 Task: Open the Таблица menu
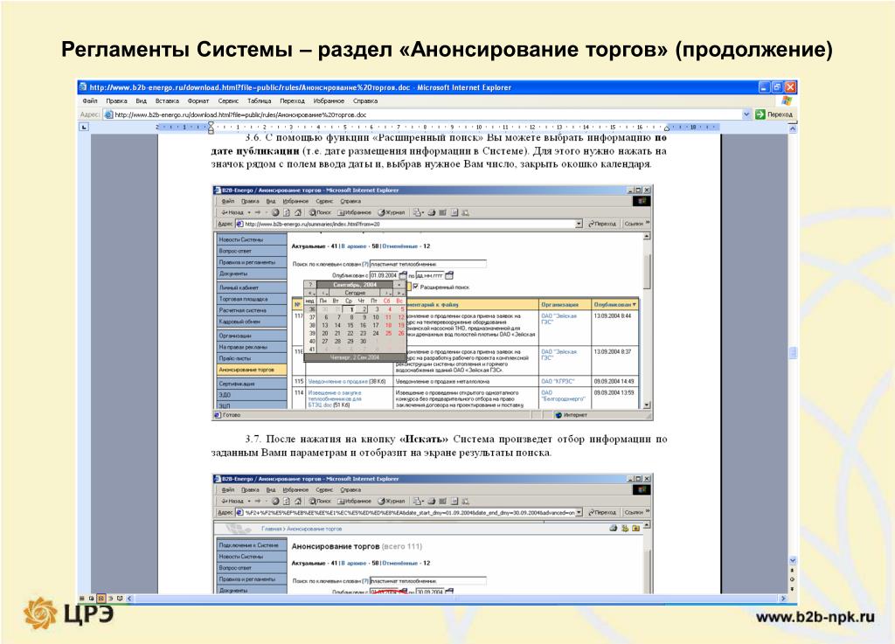tap(259, 101)
